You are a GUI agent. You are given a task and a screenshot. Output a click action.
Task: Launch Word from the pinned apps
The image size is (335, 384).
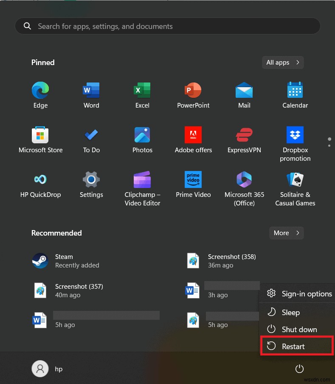(91, 95)
